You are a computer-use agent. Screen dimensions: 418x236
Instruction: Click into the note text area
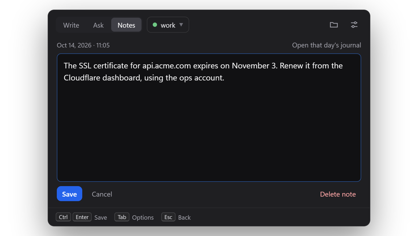[x=209, y=118]
